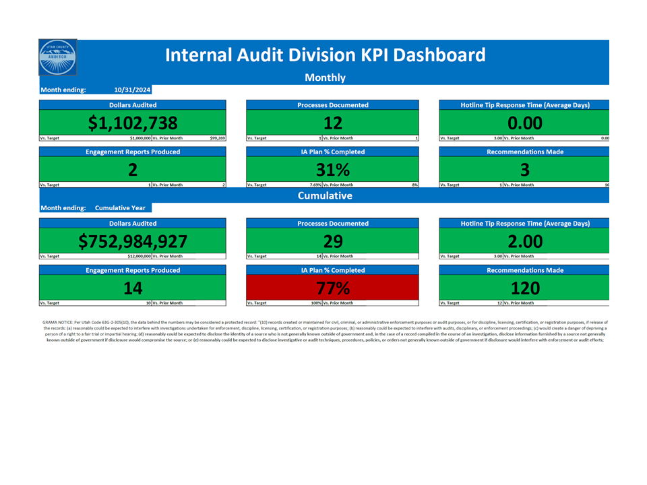Click the red 77% IA Plan tile
The image size is (647, 485).
pyautogui.click(x=333, y=288)
